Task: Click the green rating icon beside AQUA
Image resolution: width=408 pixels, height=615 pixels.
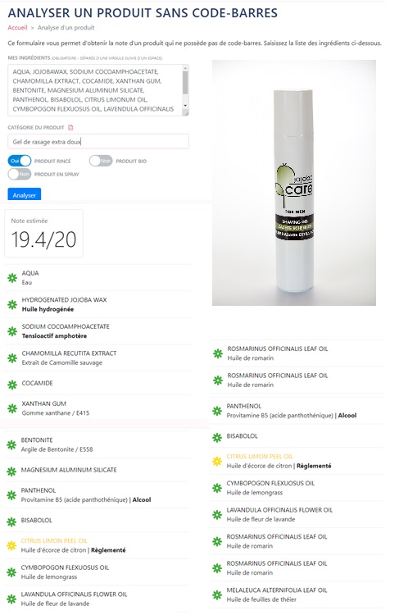Action: (x=12, y=278)
